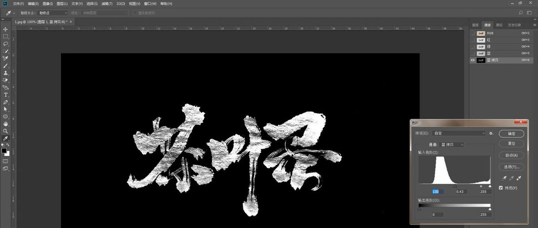
Task: Open the 预设(E) preset dropdown
Action: [458, 133]
